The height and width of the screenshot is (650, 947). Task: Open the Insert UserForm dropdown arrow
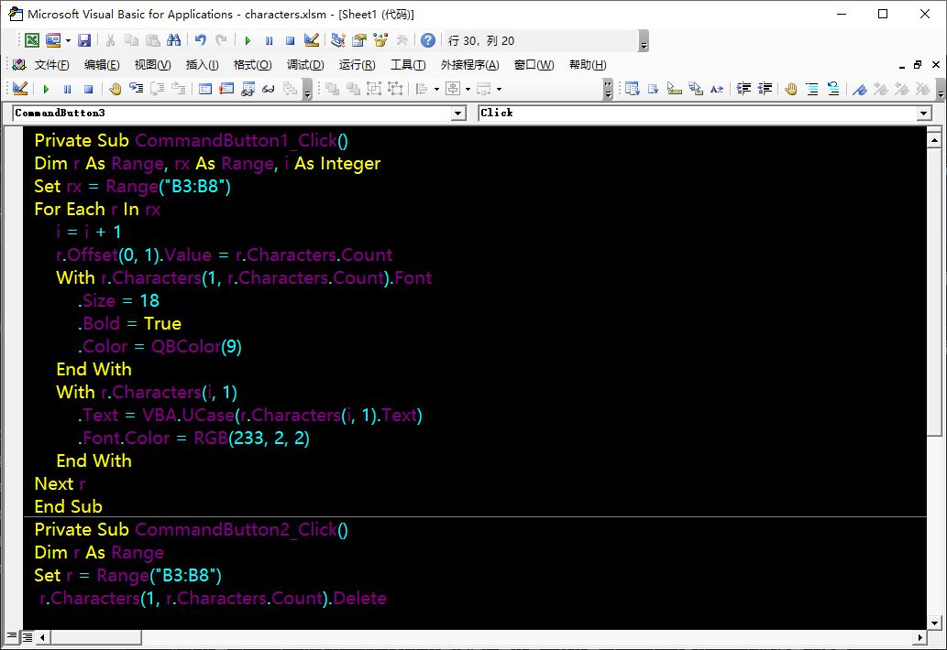pos(68,40)
